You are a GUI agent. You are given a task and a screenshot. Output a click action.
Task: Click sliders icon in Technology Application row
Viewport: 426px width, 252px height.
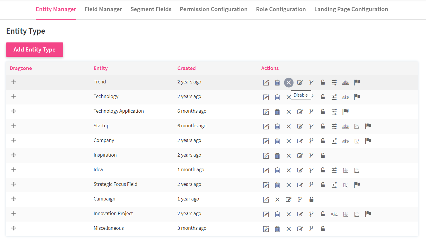click(334, 112)
